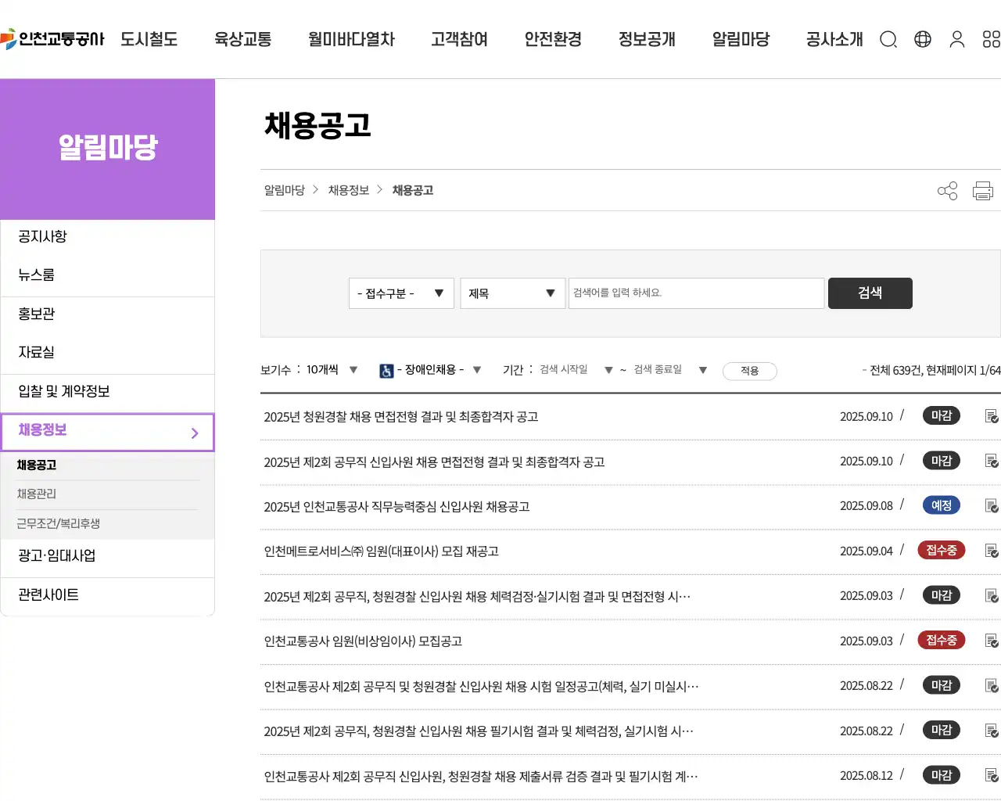Click the 적용 filter button

[750, 371]
